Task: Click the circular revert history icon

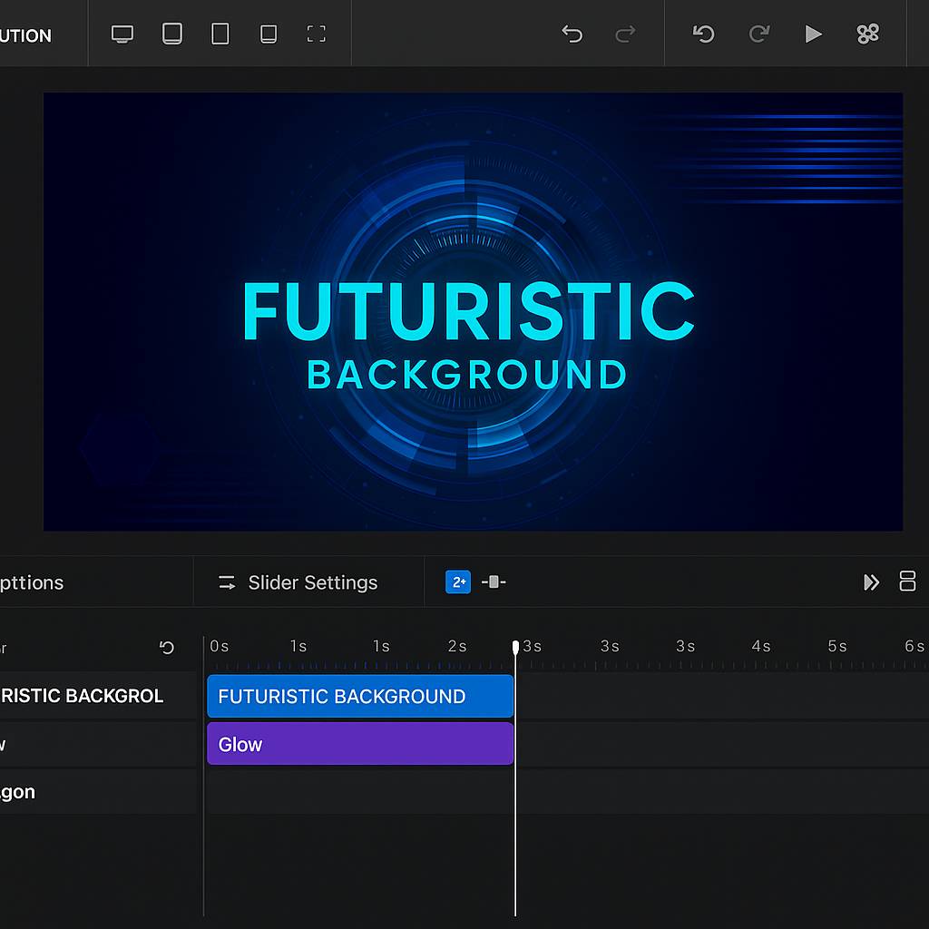Action: [x=704, y=34]
